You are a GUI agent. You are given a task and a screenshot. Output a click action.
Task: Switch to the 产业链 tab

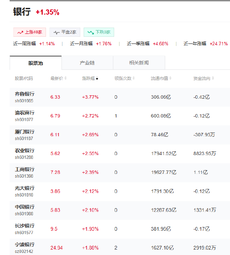click(87, 63)
